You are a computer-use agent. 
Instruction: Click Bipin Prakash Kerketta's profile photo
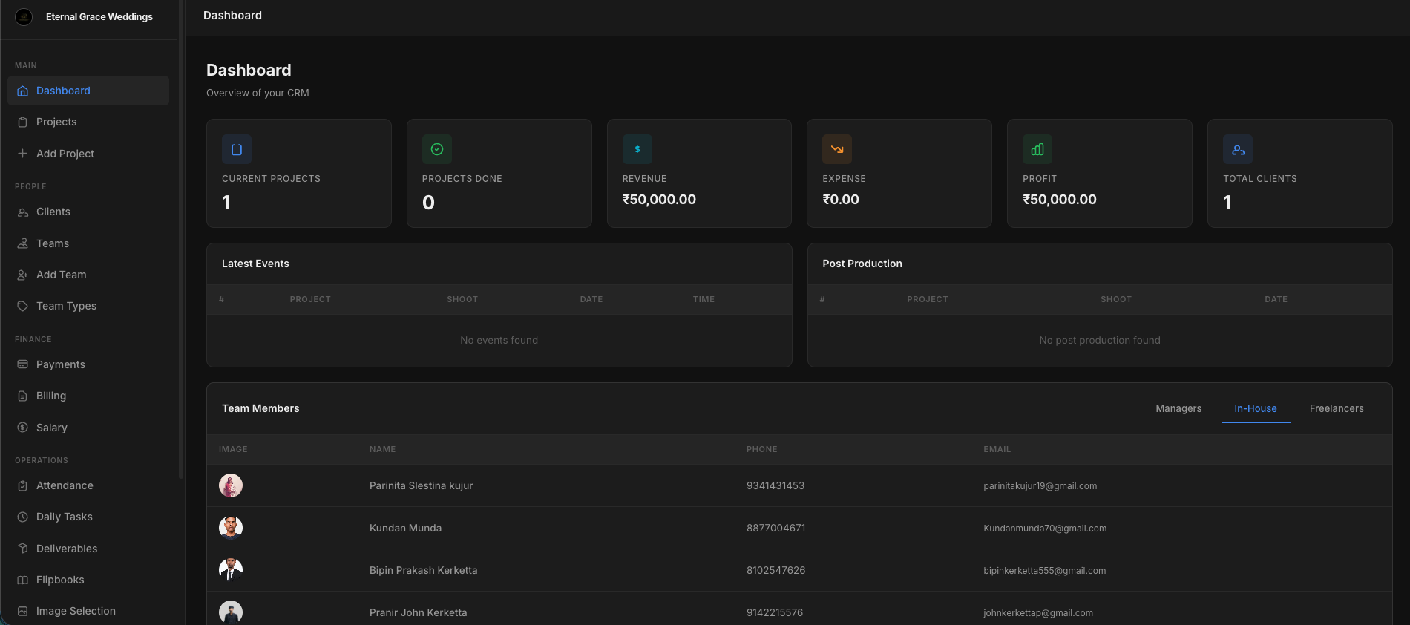pos(231,570)
